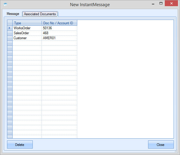Click the cell containing 468
This screenshot has width=180, height=155.
[59, 33]
